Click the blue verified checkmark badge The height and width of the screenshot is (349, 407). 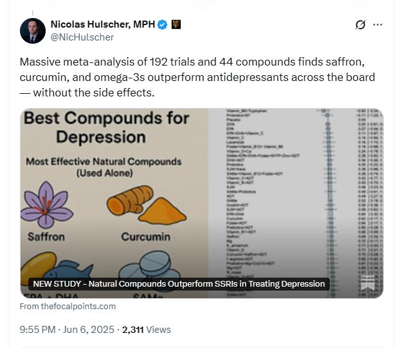click(163, 24)
